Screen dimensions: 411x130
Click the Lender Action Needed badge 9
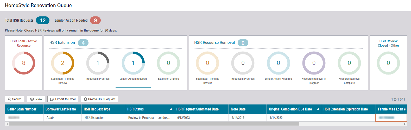[95, 20]
